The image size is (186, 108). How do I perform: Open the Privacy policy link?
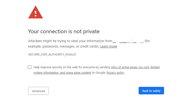[x=115, y=73]
